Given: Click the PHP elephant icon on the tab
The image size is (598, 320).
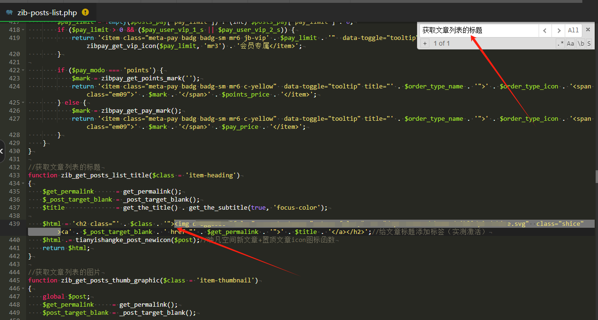Looking at the screenshot, I should 9,13.
